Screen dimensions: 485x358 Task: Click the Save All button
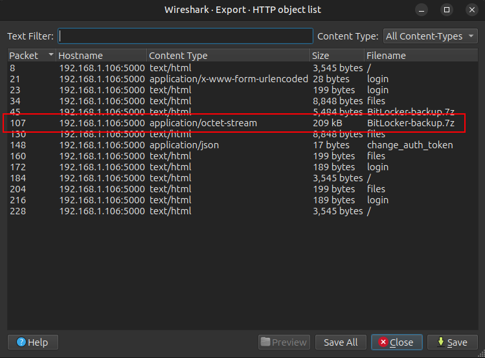pyautogui.click(x=341, y=342)
